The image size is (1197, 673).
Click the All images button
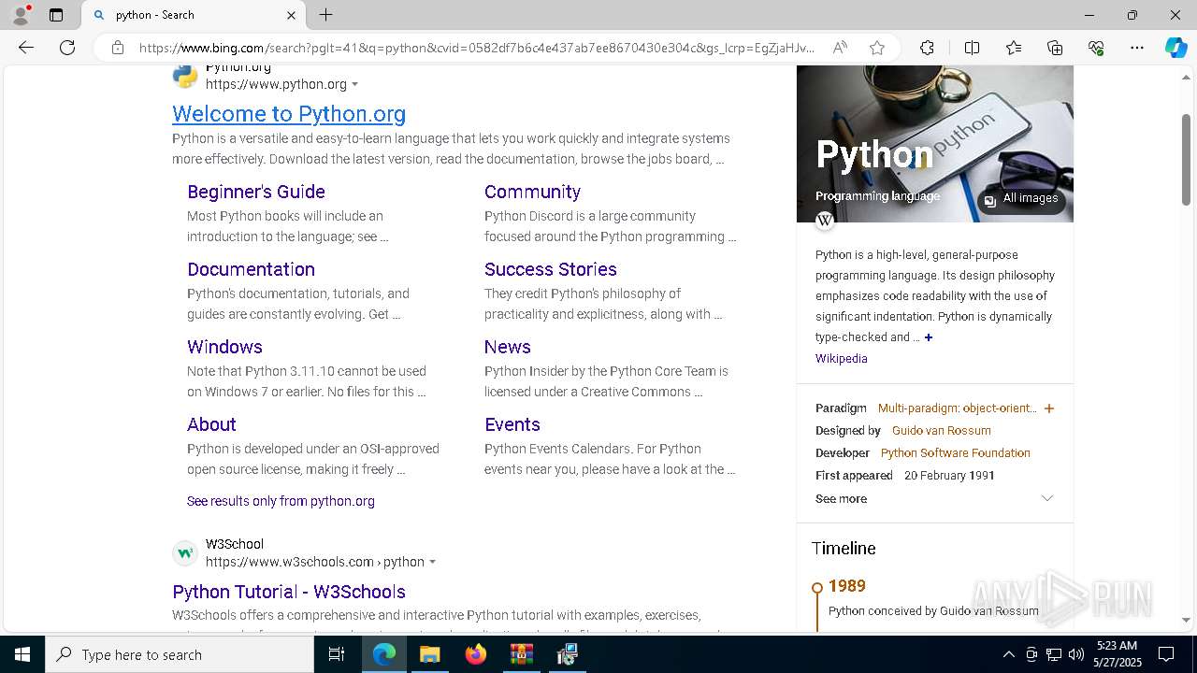tap(1021, 198)
